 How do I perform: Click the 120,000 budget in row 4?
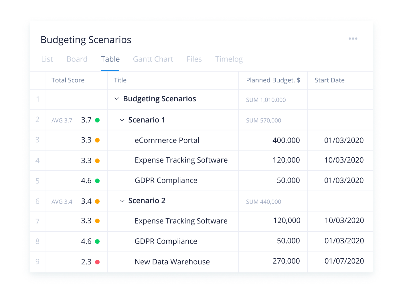point(286,160)
